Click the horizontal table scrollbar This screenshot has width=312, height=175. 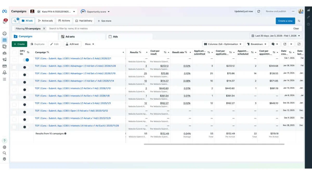214,144
